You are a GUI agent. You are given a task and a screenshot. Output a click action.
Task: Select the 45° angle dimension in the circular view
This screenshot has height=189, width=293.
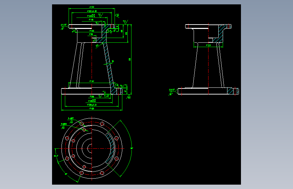coord(66,174)
